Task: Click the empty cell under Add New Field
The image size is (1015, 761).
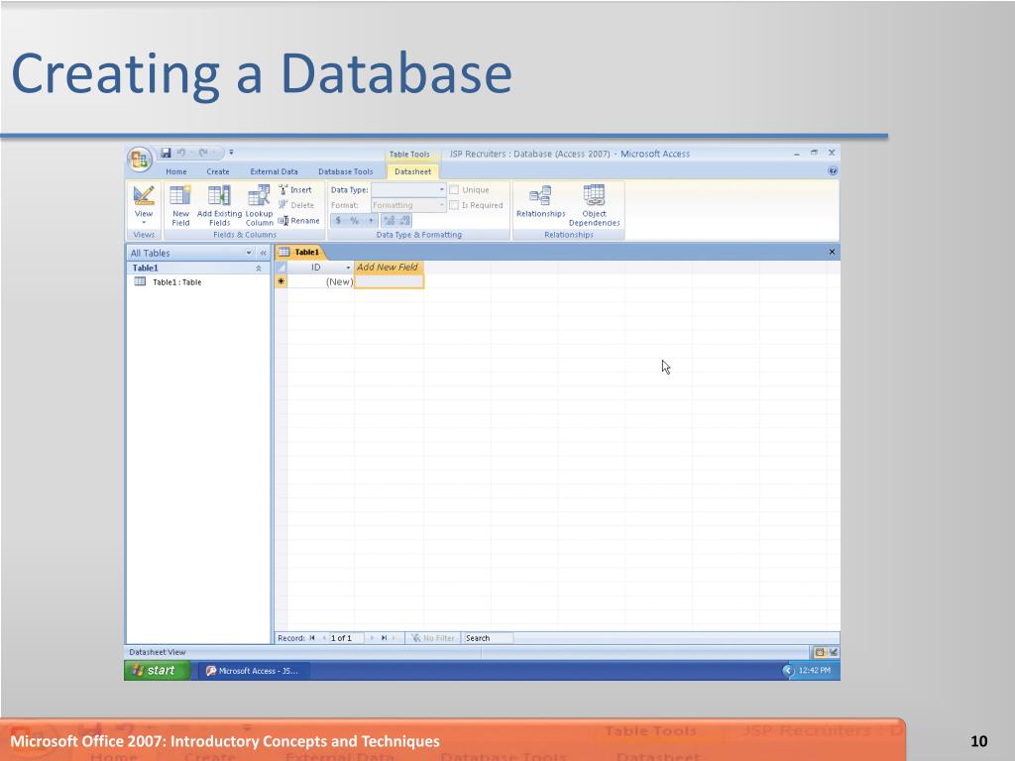Action: pyautogui.click(x=389, y=281)
